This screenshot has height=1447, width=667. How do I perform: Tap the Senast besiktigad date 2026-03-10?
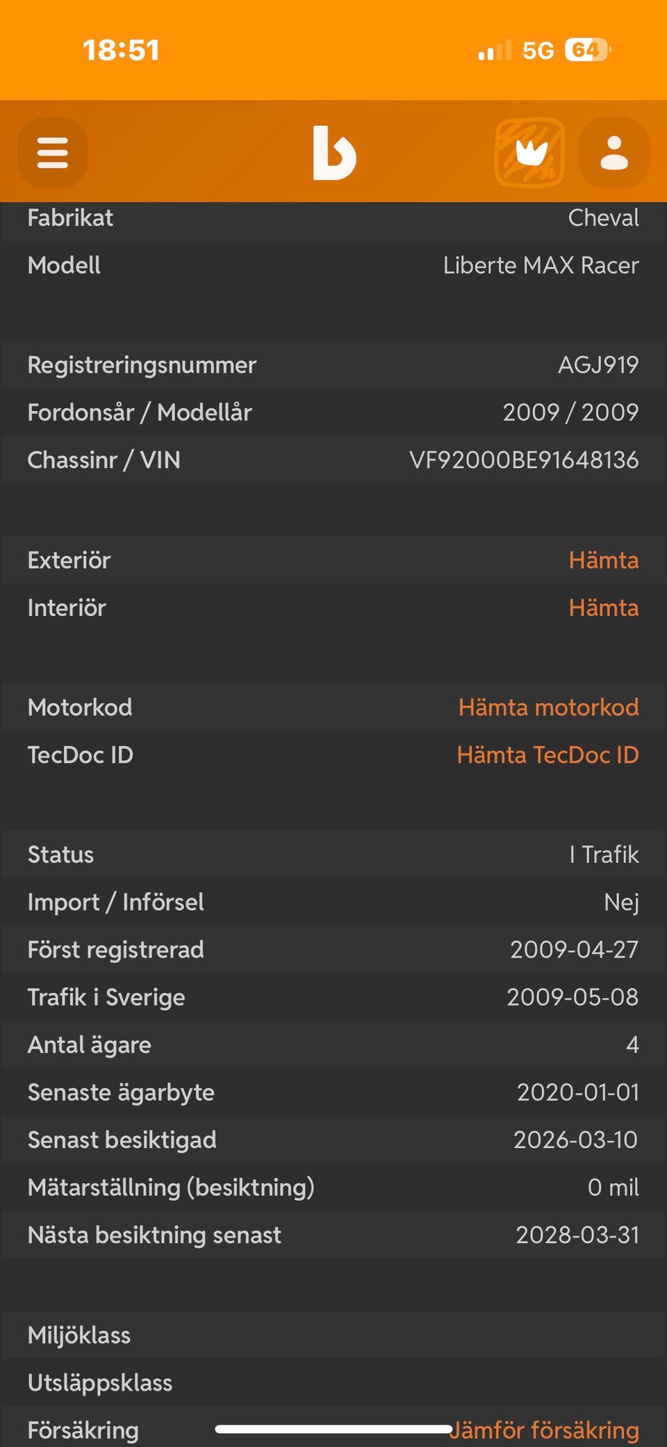575,1140
